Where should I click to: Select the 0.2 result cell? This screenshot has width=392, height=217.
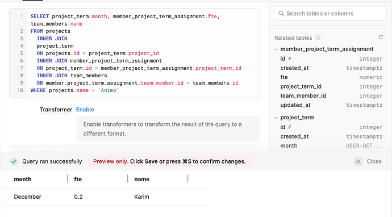tap(78, 197)
